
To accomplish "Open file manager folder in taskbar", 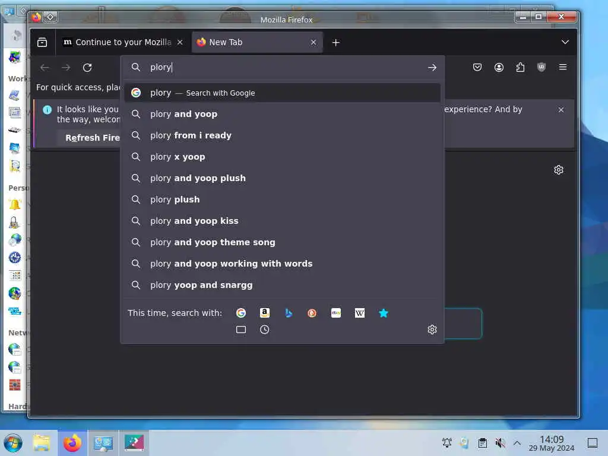I will [x=42, y=443].
